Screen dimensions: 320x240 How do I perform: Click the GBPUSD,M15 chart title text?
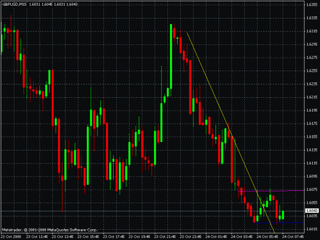point(14,4)
